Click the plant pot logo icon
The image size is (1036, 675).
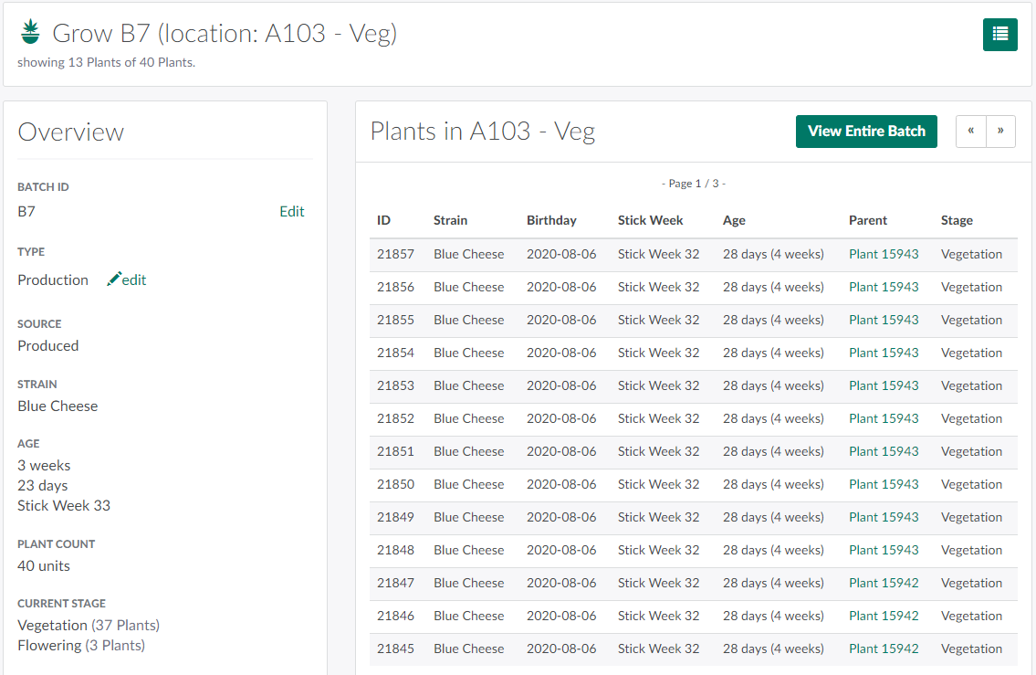(x=31, y=33)
